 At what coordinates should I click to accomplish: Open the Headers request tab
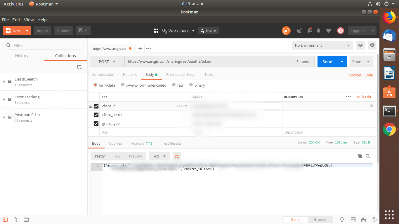(130, 74)
